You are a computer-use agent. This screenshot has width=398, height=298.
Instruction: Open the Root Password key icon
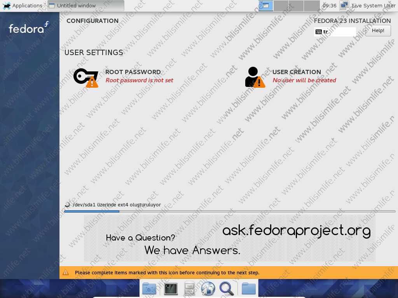pos(86,78)
